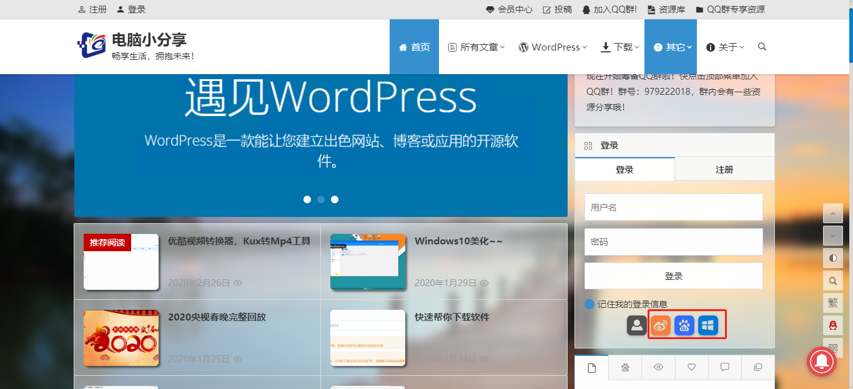Click the Microsoft Windows login icon
The width and height of the screenshot is (853, 389).
pos(708,325)
